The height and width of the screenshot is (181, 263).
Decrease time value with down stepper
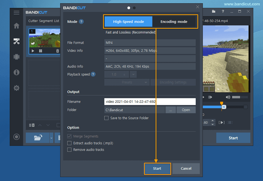coord(213,124)
